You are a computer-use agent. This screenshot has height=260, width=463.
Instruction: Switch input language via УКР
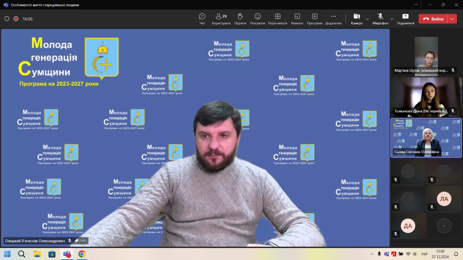[x=425, y=254]
